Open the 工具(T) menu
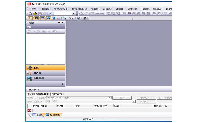The height and width of the screenshot is (123, 197). pyautogui.click(x=145, y=9)
